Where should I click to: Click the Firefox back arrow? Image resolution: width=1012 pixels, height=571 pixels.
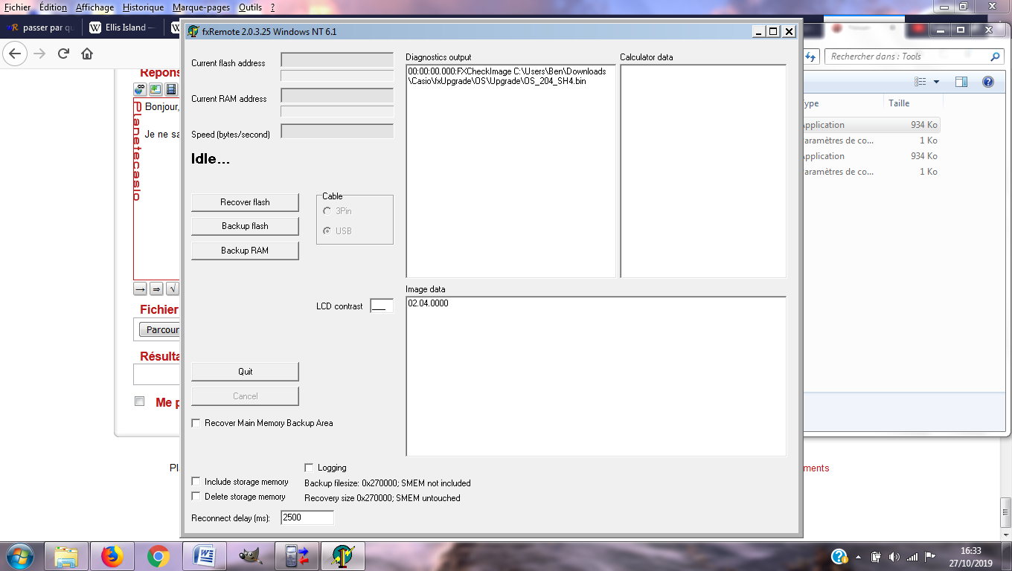16,54
